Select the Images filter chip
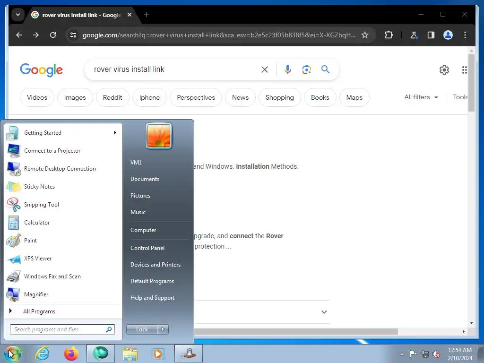This screenshot has height=363, width=484. pyautogui.click(x=75, y=97)
